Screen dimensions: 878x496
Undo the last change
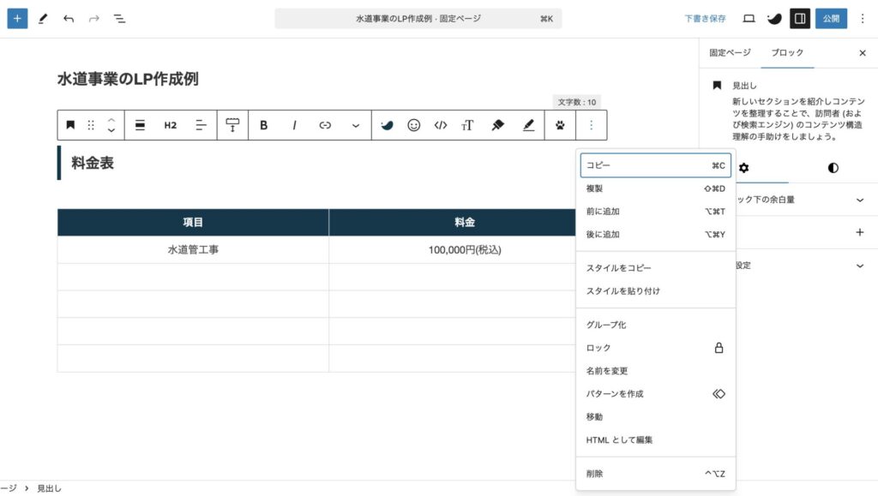69,19
